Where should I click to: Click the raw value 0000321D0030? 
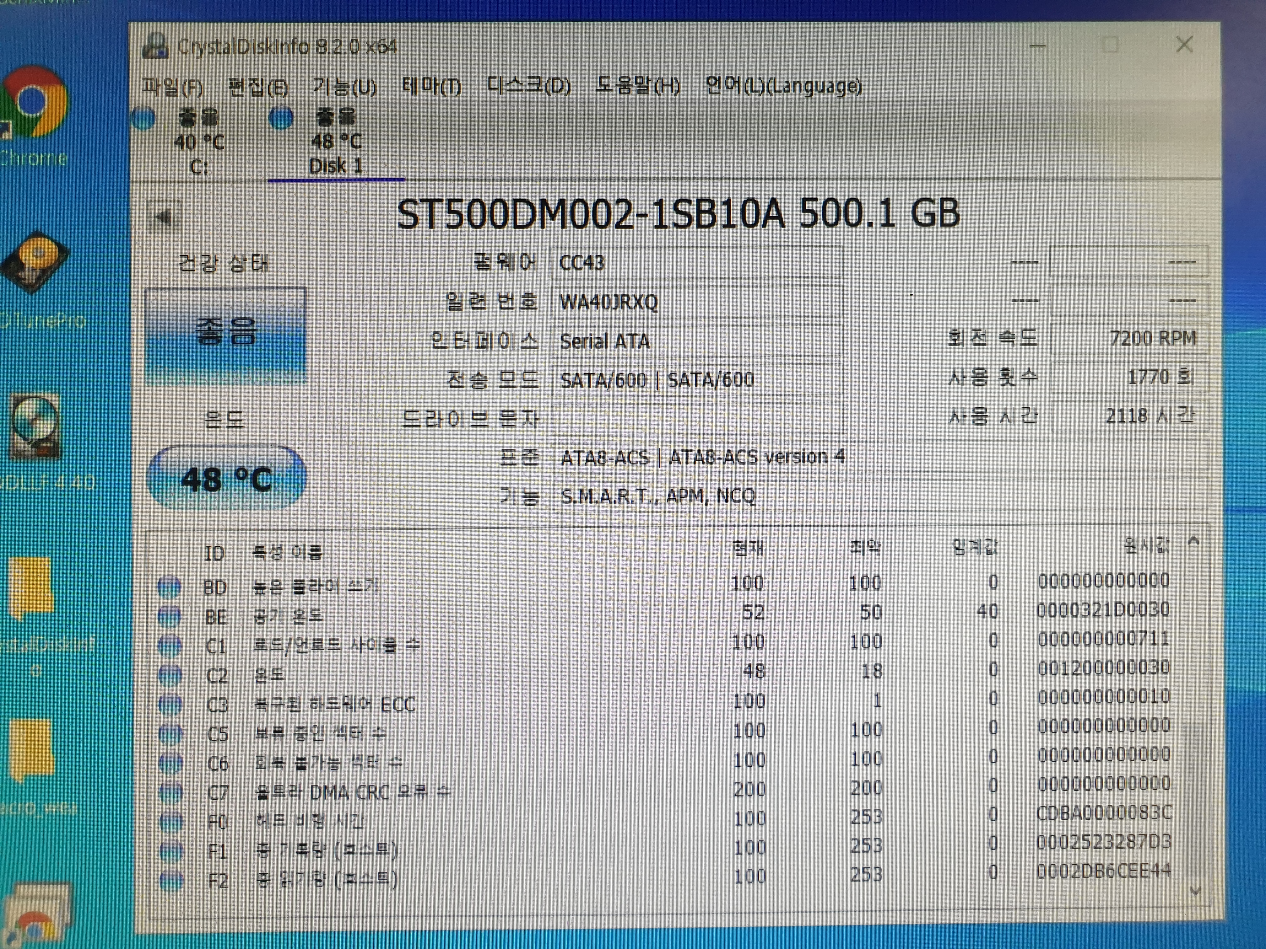1103,610
